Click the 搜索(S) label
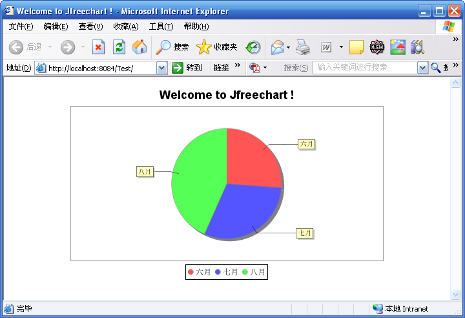Viewport: 465px width, 318px height. 296,68
